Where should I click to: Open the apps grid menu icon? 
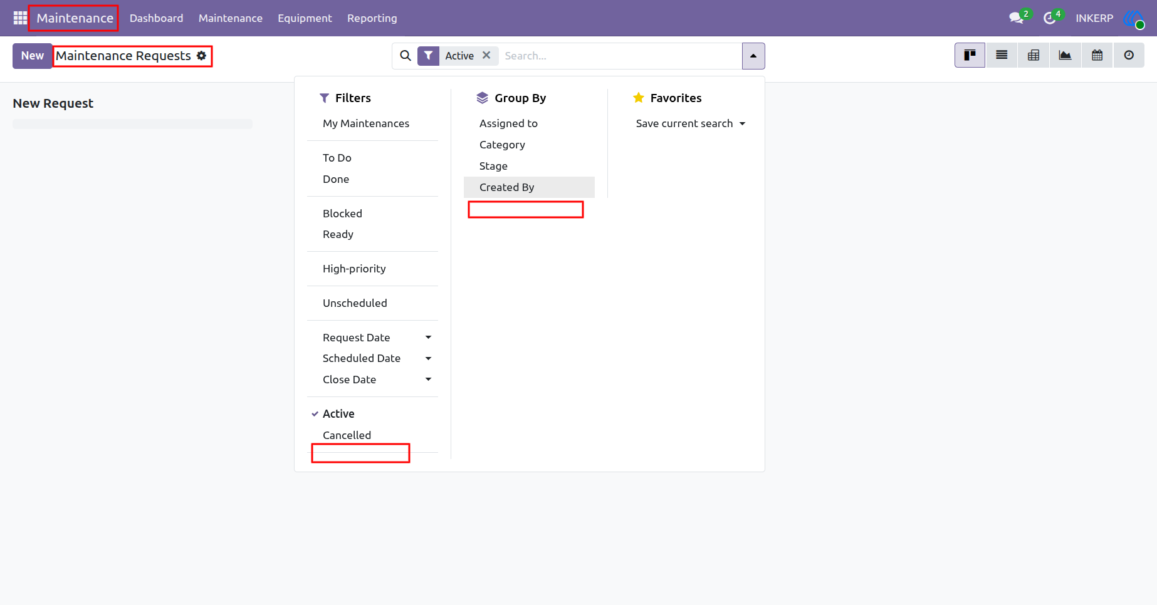(20, 18)
